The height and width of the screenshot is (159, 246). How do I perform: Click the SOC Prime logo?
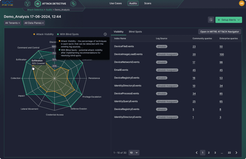click(x=8, y=4)
